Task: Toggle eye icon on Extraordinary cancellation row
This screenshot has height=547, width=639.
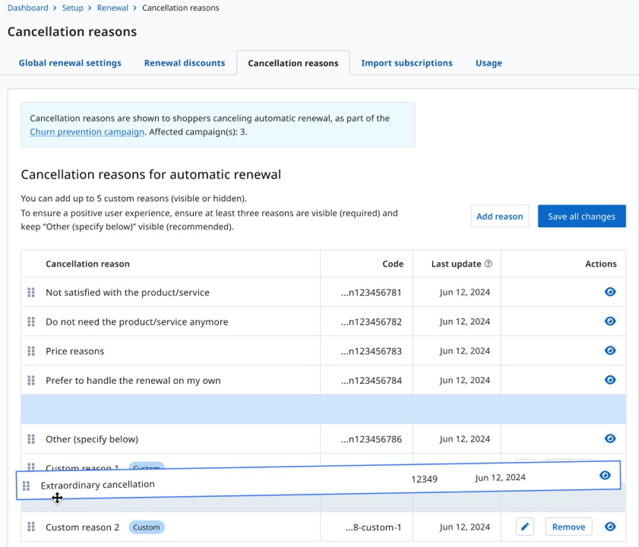Action: pos(605,475)
